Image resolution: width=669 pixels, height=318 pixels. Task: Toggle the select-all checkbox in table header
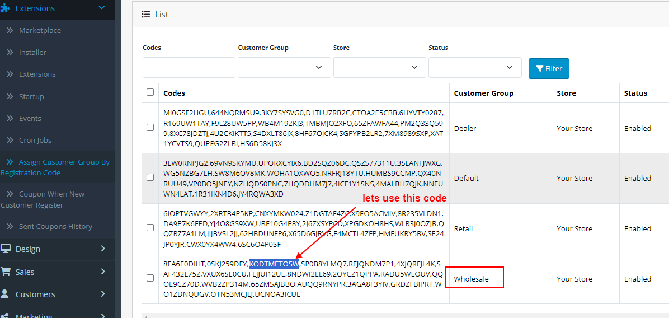click(150, 92)
